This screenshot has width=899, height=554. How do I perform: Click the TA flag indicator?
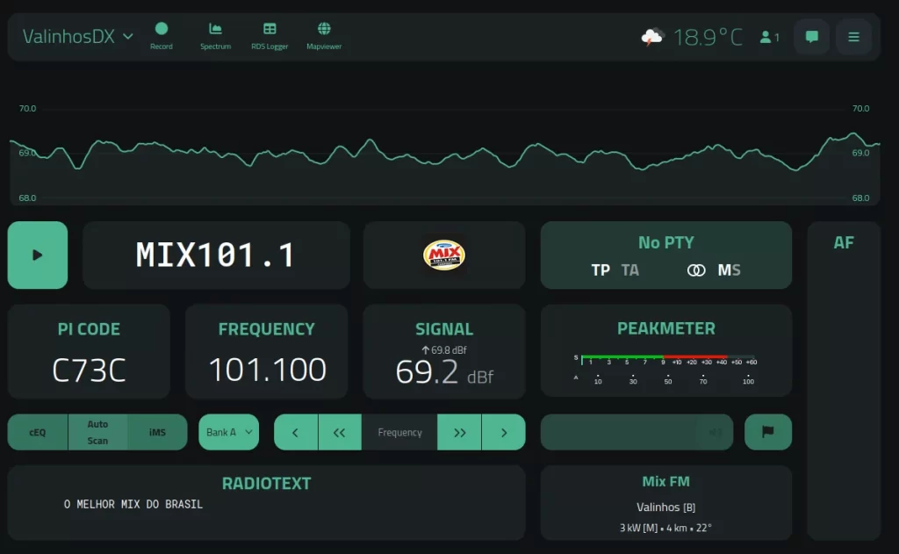(630, 270)
